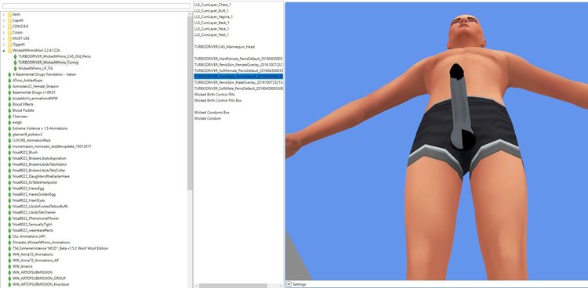Image resolution: width=588 pixels, height=288 pixels.
Task: Click the Corpo folder icon
Action: click(9, 32)
